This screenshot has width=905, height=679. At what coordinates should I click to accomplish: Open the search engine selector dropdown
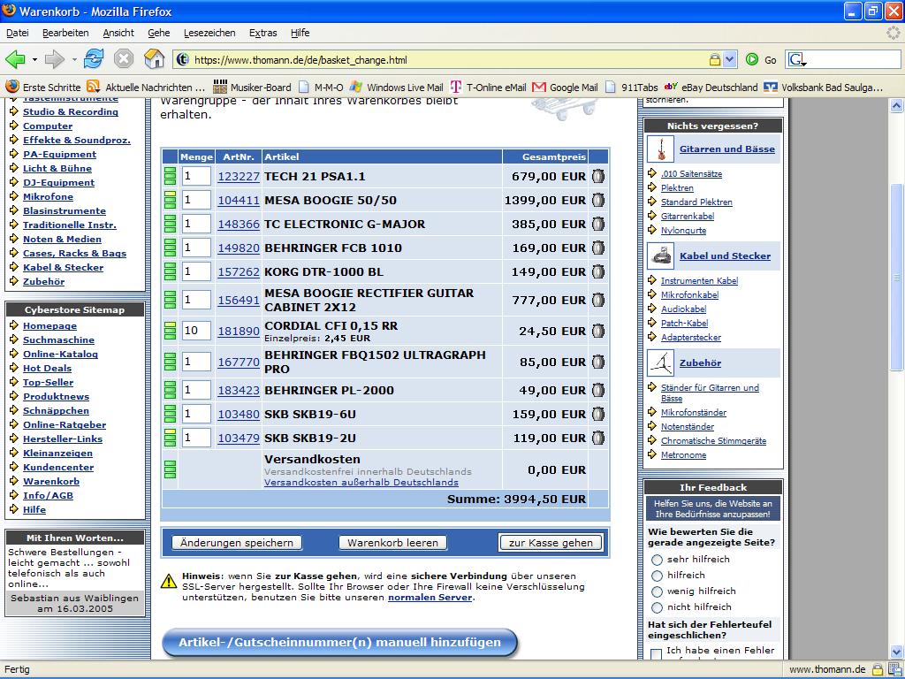(797, 59)
